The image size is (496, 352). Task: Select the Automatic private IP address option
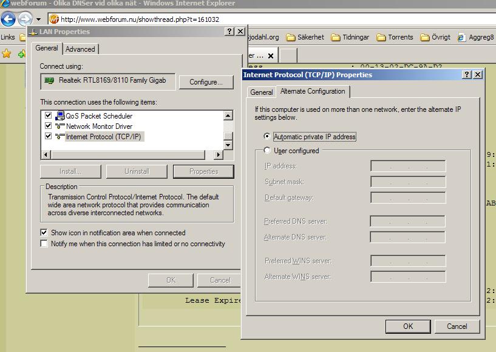267,136
